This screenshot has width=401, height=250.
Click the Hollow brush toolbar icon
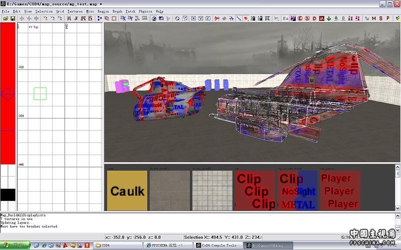pyautogui.click(x=114, y=18)
